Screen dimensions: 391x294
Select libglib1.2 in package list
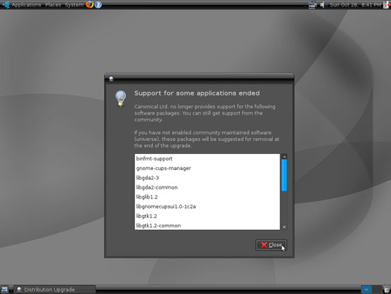207,197
